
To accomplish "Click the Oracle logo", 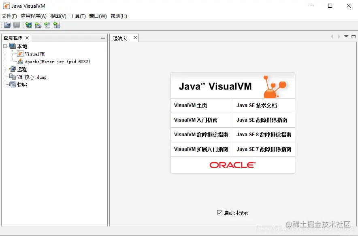I will click(232, 165).
